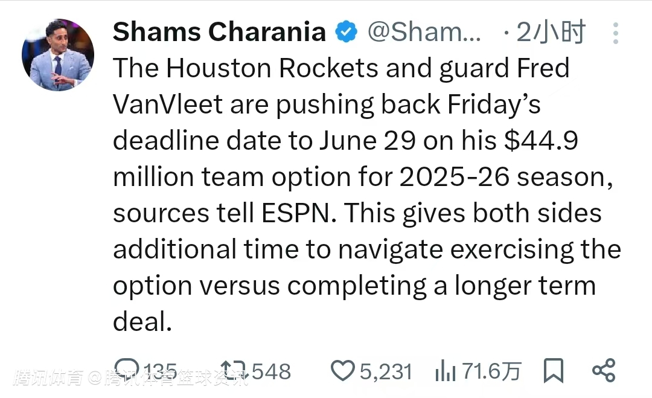Image resolution: width=652 pixels, height=398 pixels.
Task: Open the three-dot more options menu
Action: (616, 33)
